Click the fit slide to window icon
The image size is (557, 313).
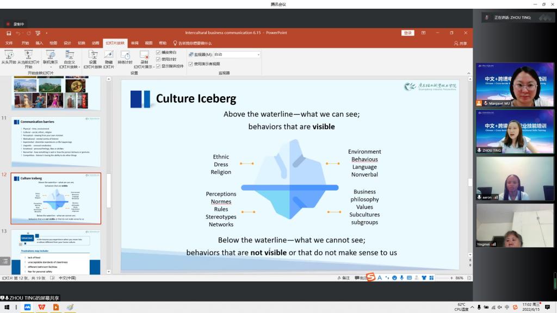pyautogui.click(x=468, y=278)
